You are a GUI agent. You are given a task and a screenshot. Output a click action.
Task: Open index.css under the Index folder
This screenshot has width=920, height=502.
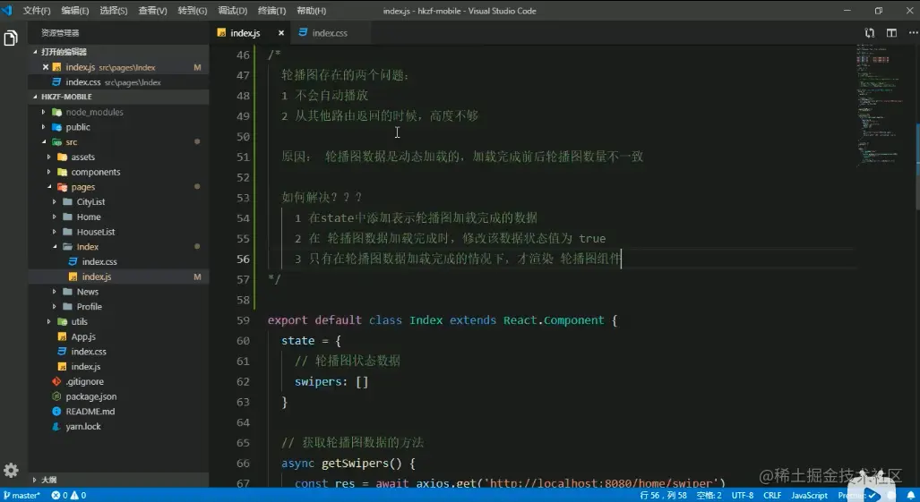click(118, 262)
